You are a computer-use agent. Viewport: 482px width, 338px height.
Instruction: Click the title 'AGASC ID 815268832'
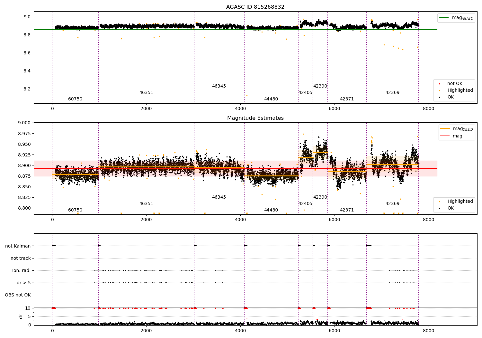tap(255, 7)
